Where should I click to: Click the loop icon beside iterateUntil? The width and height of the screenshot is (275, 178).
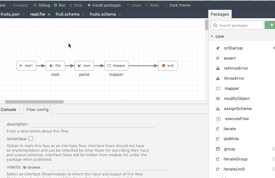tap(217, 169)
